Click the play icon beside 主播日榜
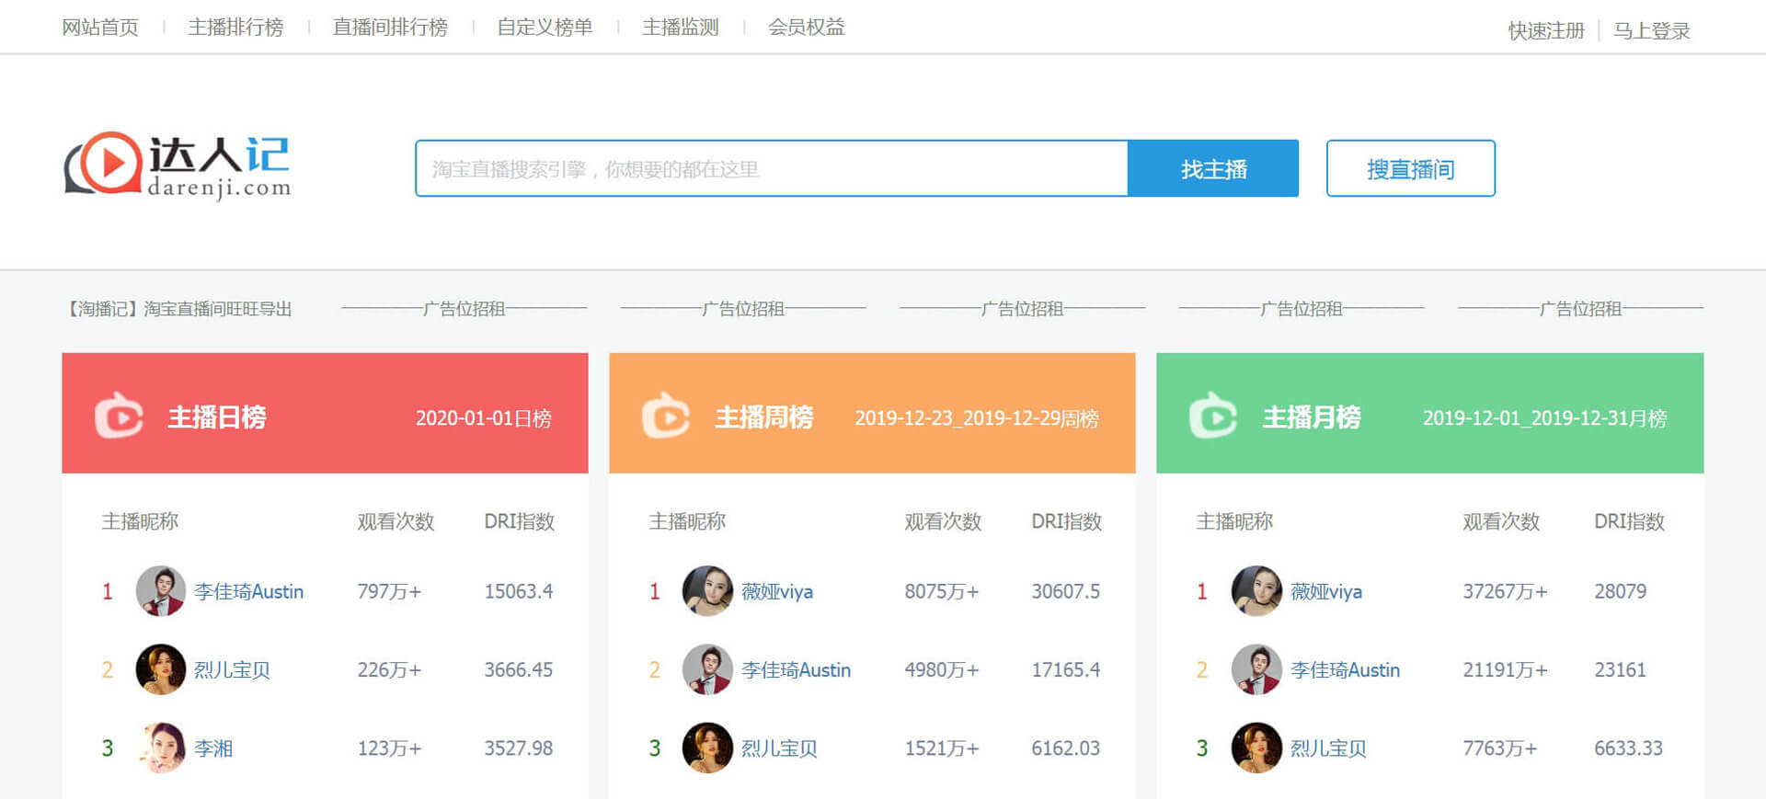 [120, 417]
